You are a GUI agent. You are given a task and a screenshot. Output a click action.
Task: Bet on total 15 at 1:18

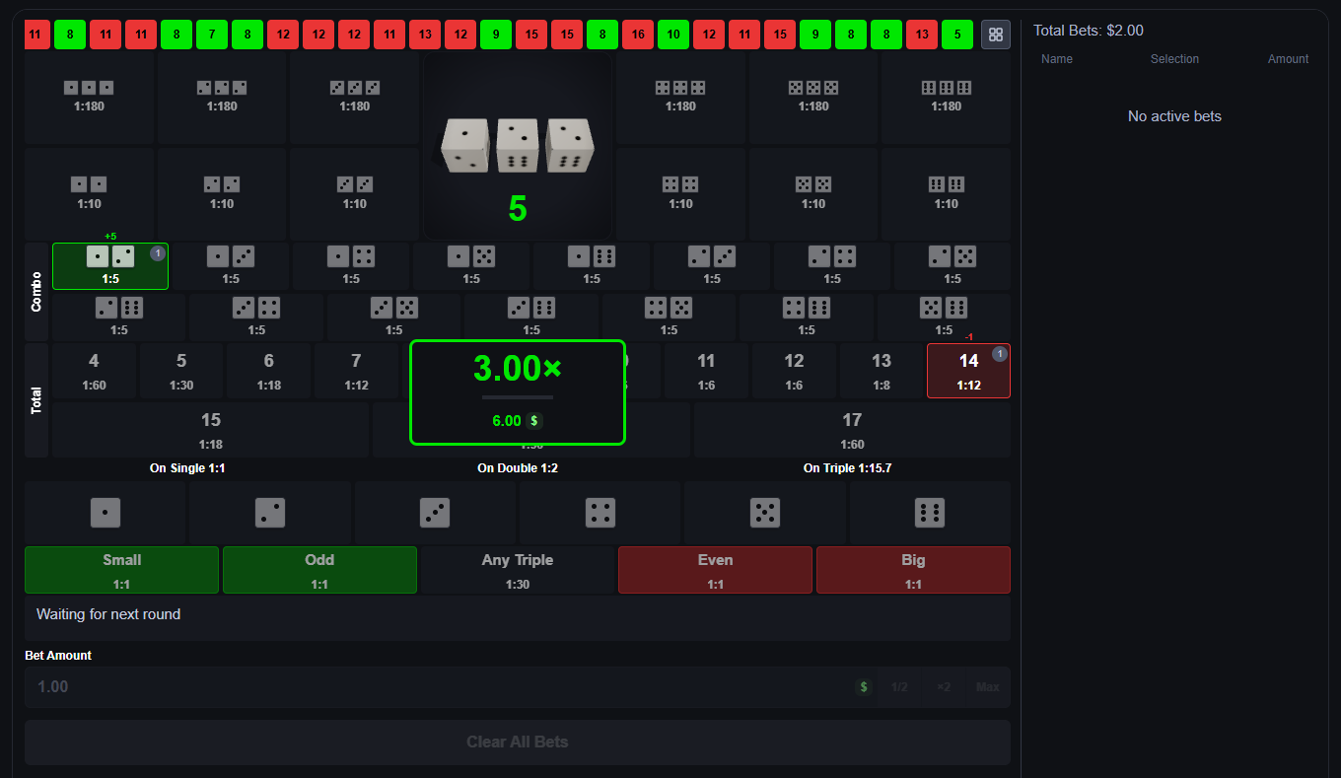point(211,430)
